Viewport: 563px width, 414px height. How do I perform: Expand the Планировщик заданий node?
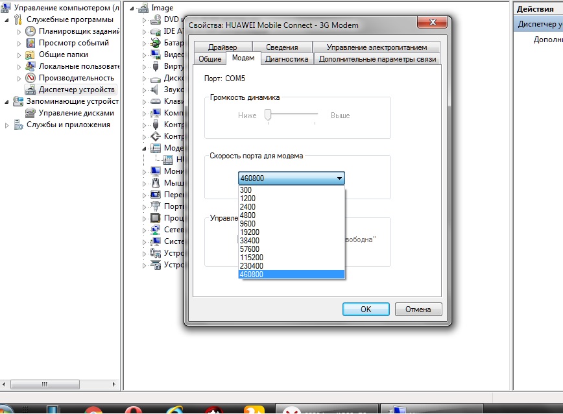tap(19, 32)
